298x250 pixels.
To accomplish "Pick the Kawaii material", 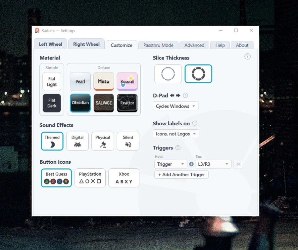I will tap(127, 81).
